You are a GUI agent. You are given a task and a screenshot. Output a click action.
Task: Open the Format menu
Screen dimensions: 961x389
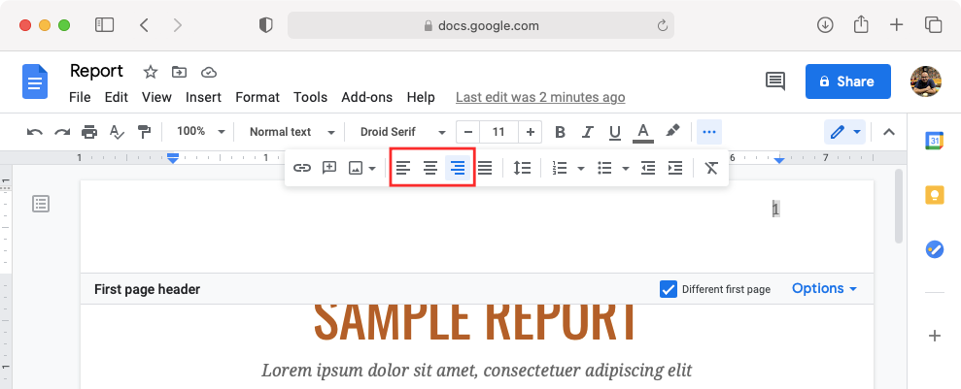point(257,97)
